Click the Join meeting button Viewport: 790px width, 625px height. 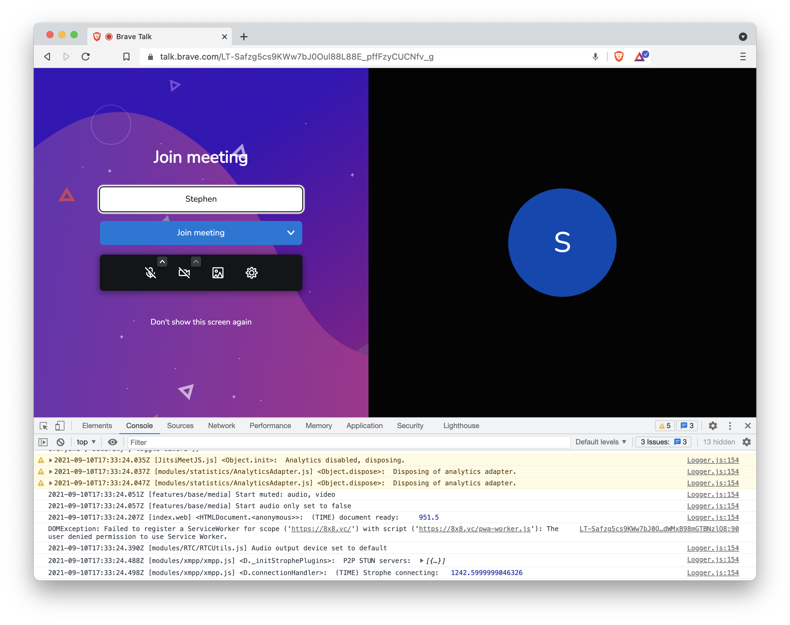(x=201, y=233)
